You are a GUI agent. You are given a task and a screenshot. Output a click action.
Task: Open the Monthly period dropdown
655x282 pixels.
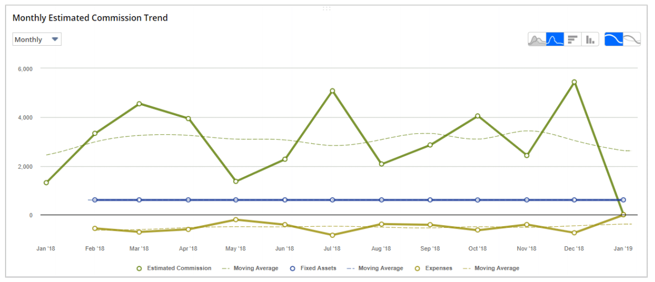(37, 40)
